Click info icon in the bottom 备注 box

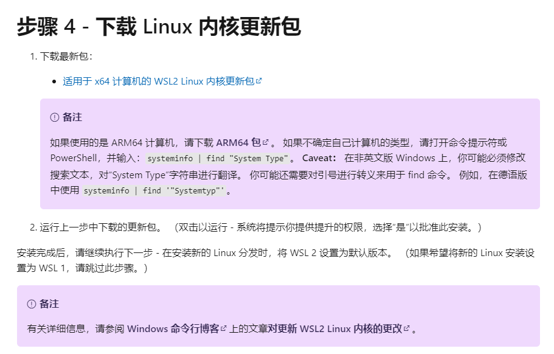point(32,304)
